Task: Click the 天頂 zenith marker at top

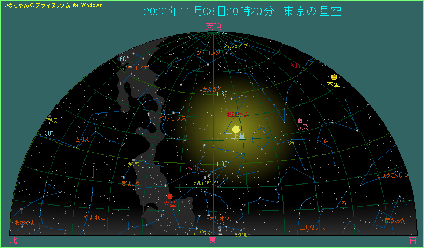Action: pos(214,26)
